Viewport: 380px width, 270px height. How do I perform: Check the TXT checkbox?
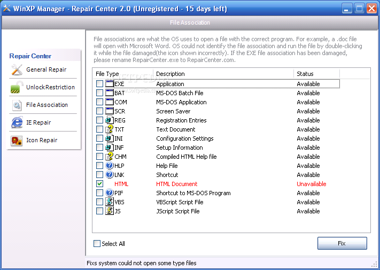pos(99,129)
